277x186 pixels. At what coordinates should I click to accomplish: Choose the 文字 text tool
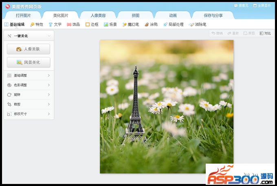click(55, 24)
